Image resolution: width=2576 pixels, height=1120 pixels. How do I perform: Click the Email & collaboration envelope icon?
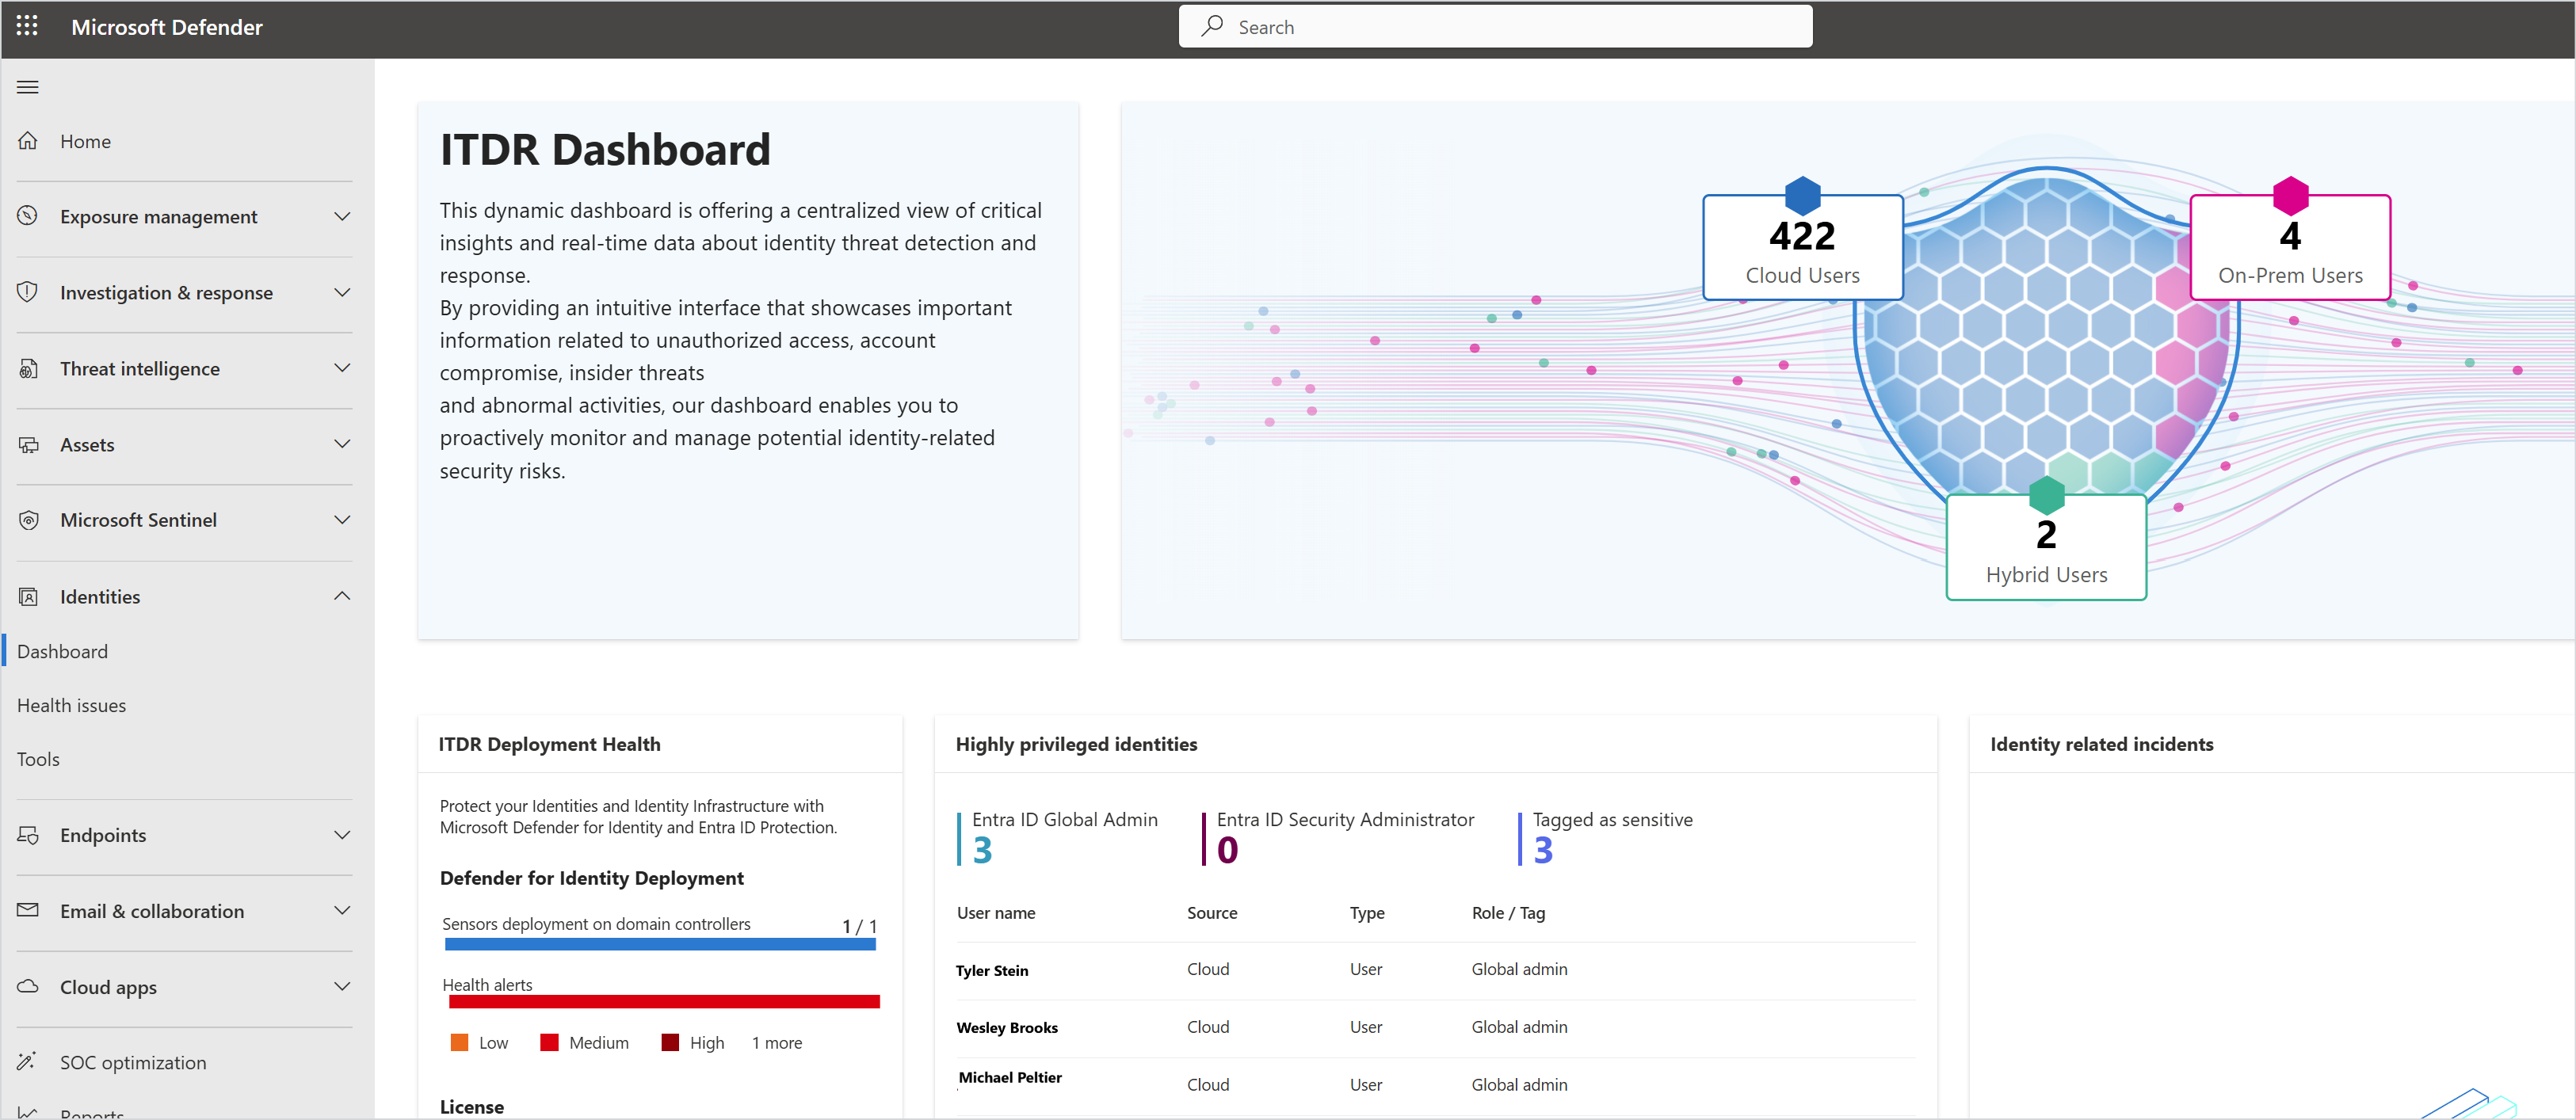coord(28,910)
